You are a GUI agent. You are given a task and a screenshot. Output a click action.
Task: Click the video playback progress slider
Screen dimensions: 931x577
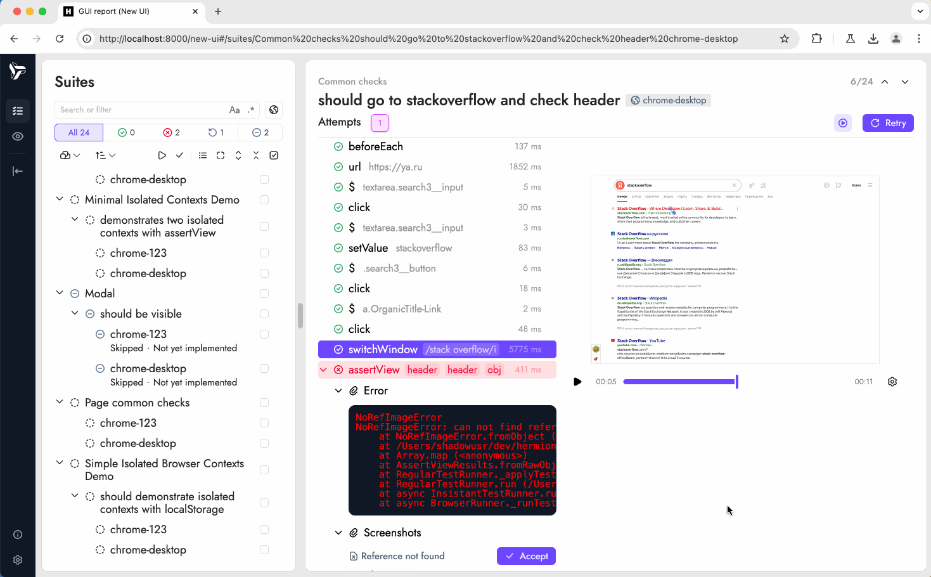(679, 382)
